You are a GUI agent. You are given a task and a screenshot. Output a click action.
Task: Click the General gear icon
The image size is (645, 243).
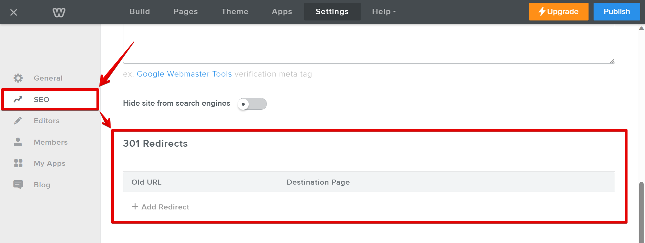pos(18,78)
